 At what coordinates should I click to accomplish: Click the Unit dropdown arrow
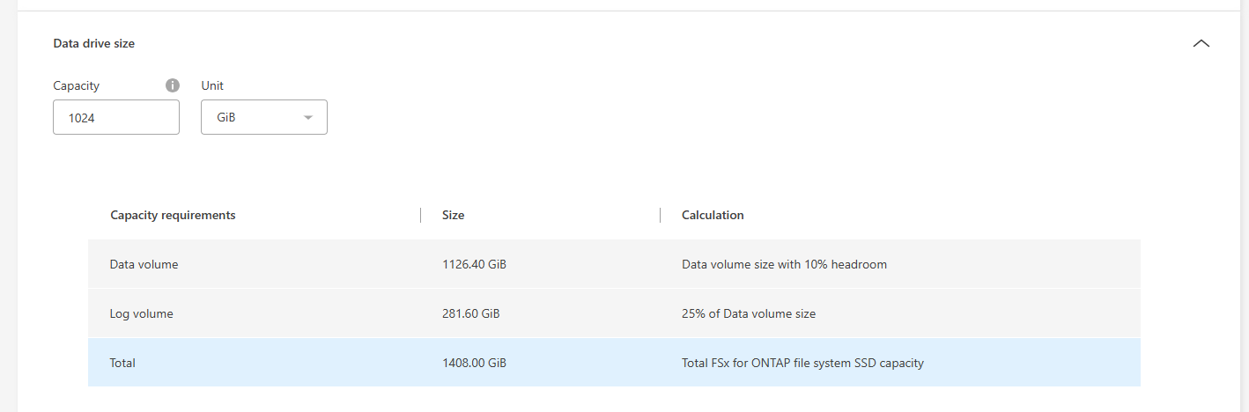click(308, 117)
